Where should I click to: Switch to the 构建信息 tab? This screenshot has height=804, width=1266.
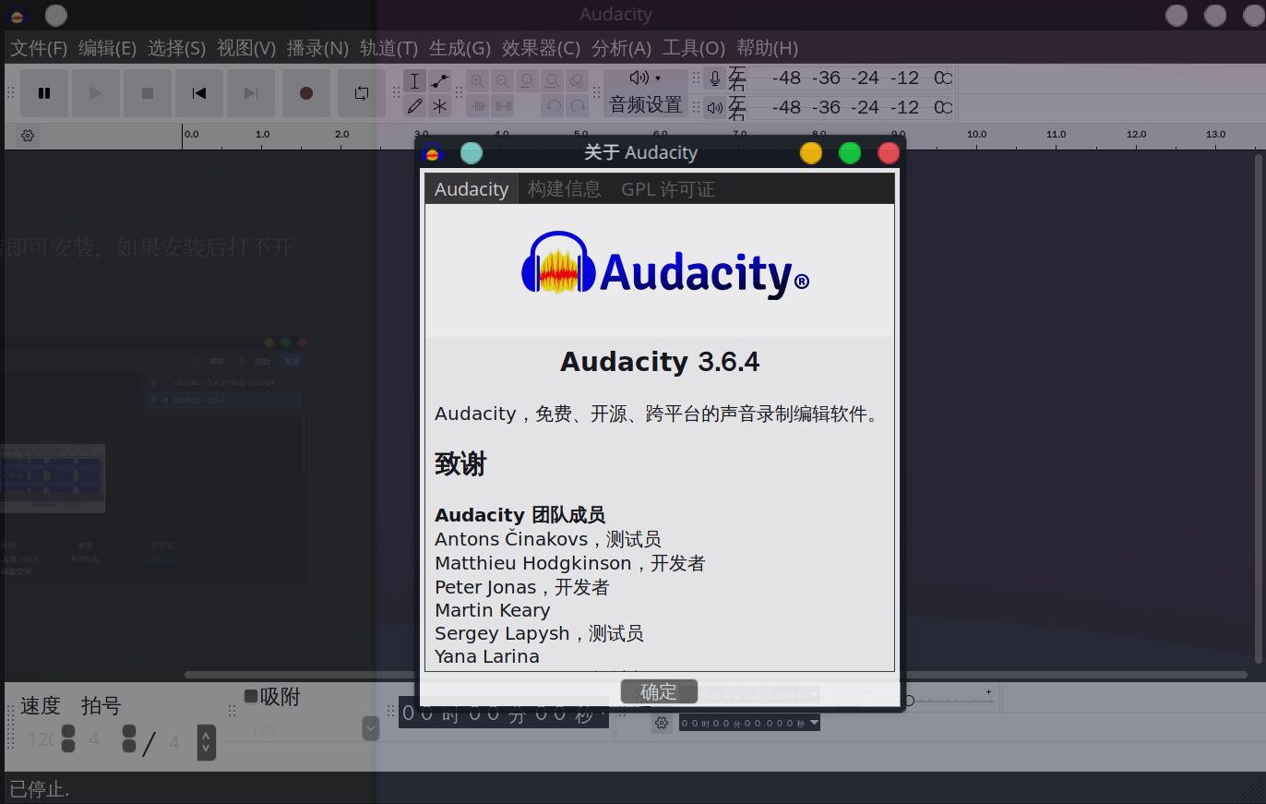point(564,189)
